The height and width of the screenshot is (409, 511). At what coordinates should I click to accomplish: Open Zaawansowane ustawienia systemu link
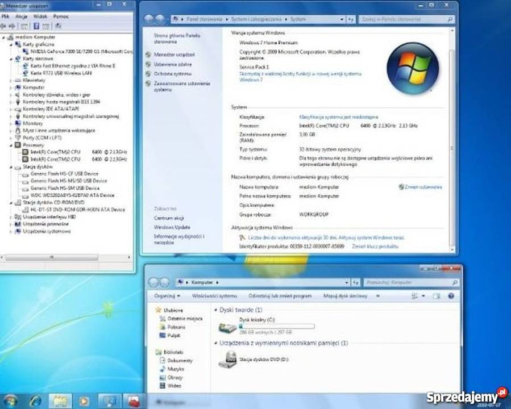click(x=182, y=86)
